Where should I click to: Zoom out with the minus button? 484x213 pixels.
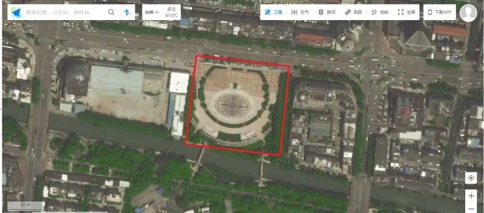(471, 209)
